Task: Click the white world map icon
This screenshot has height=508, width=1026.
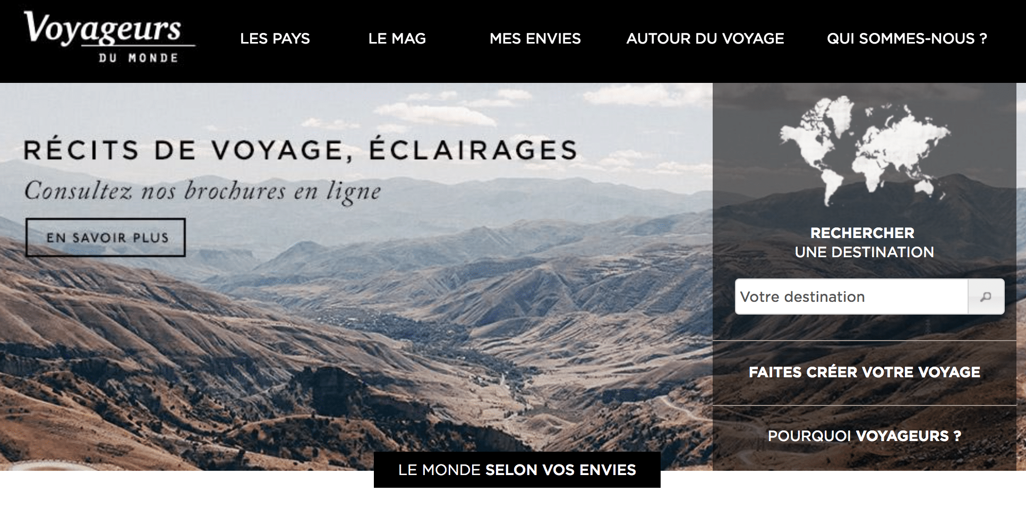Action: coord(865,150)
